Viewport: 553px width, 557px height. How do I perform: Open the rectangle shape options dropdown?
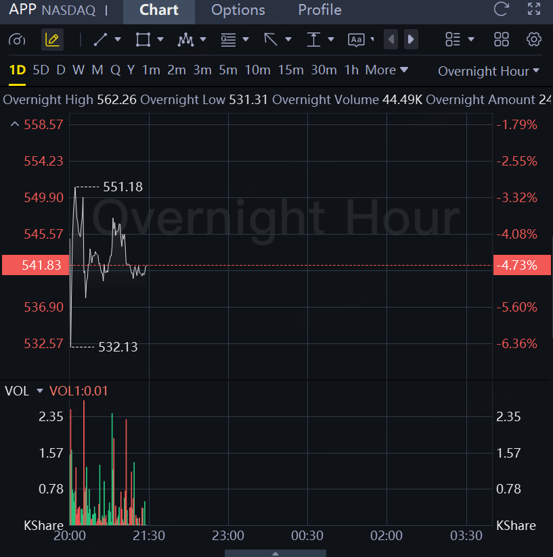pos(160,39)
